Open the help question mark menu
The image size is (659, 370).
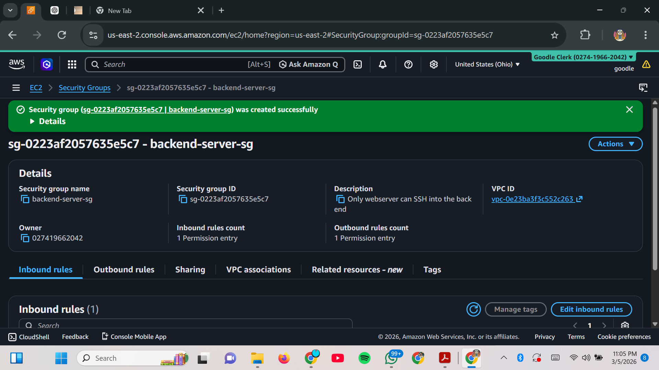pyautogui.click(x=408, y=64)
